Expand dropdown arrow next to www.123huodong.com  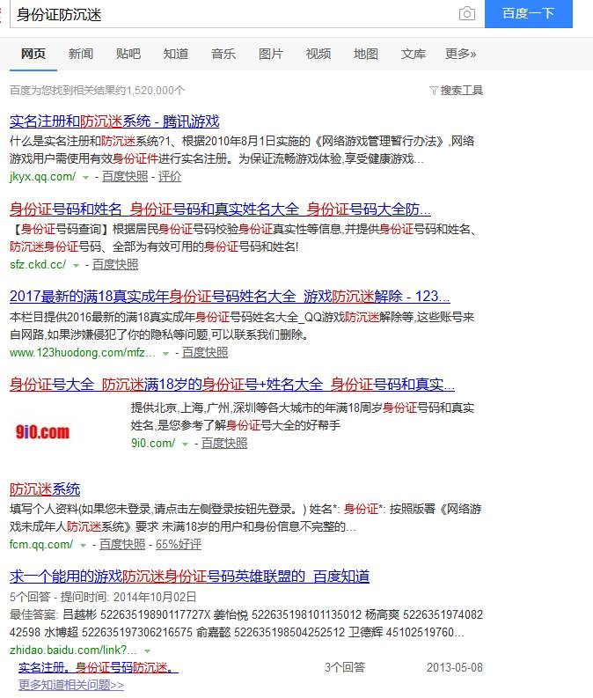pos(165,354)
